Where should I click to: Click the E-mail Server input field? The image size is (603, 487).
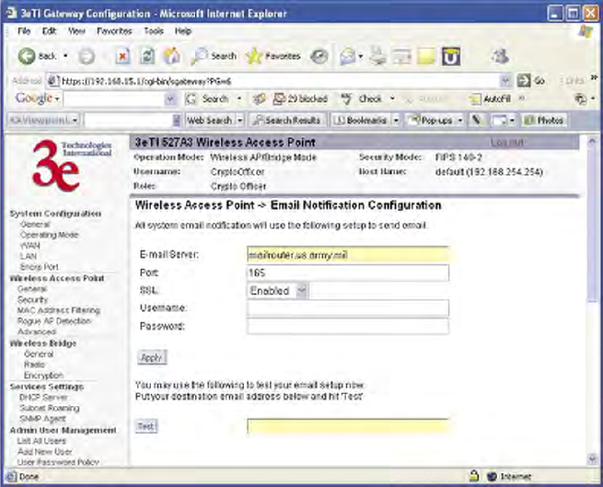pos(348,255)
